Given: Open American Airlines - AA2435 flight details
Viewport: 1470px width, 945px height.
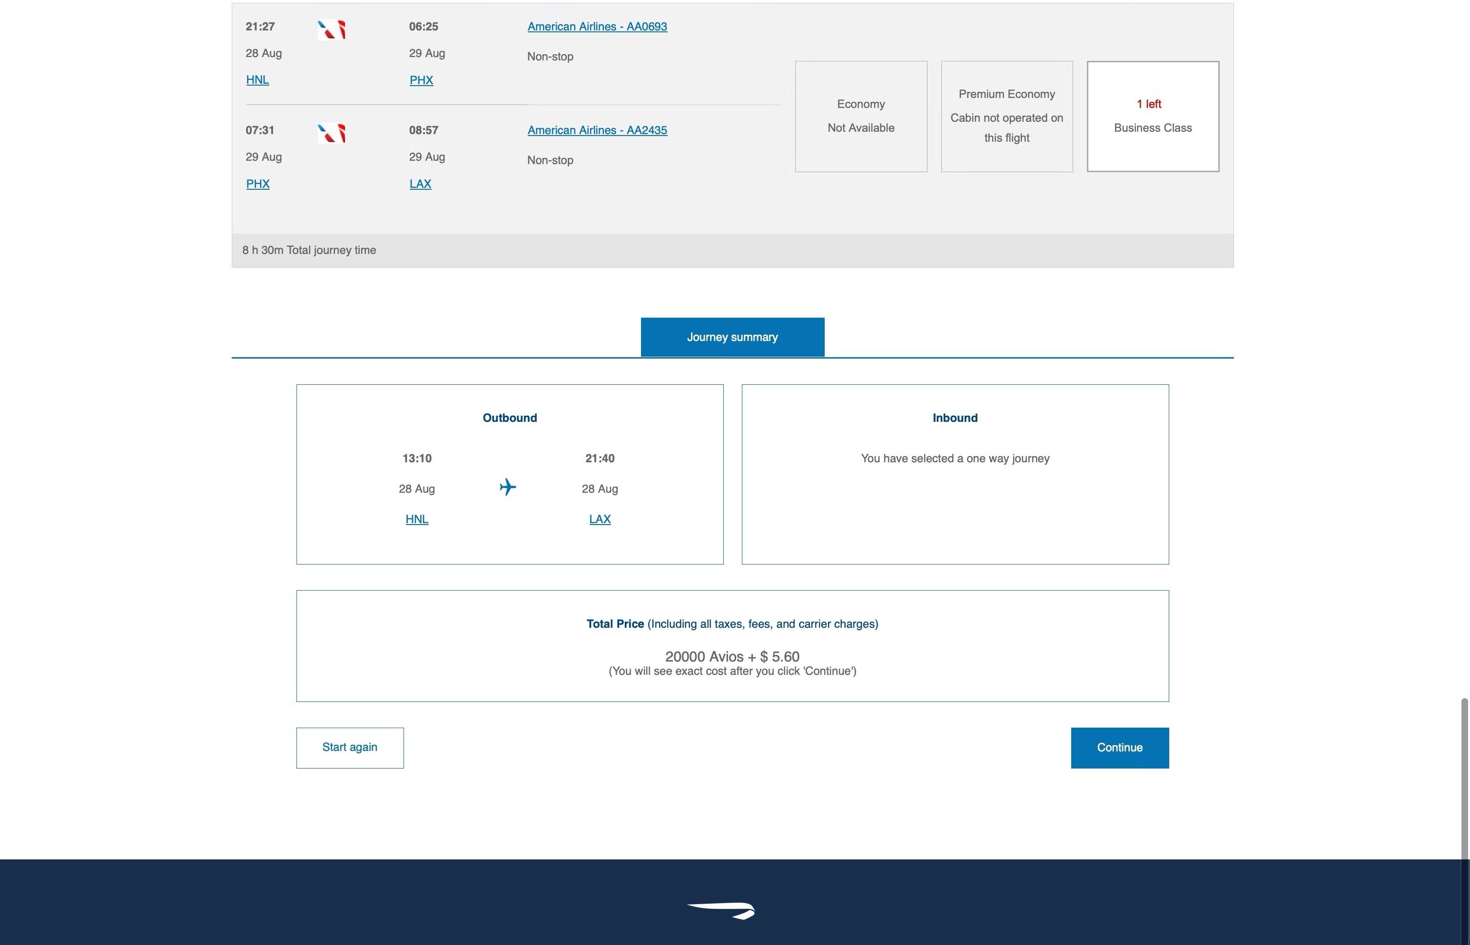Looking at the screenshot, I should pyautogui.click(x=597, y=130).
